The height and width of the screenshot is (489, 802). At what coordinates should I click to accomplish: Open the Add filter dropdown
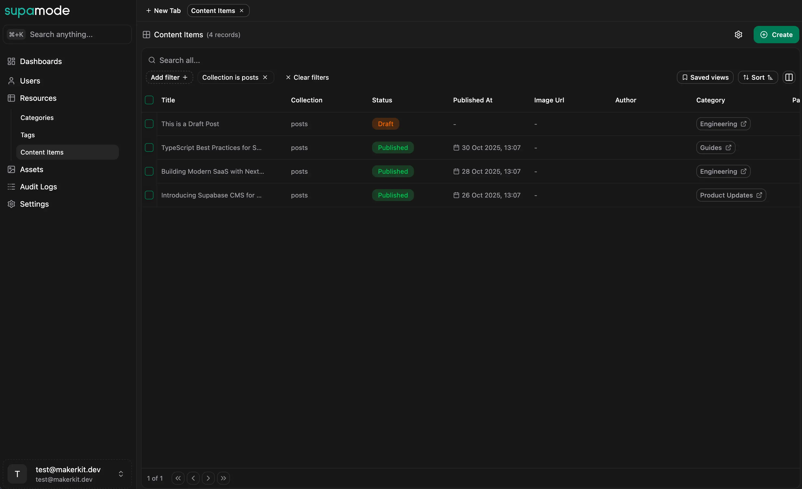(x=169, y=77)
